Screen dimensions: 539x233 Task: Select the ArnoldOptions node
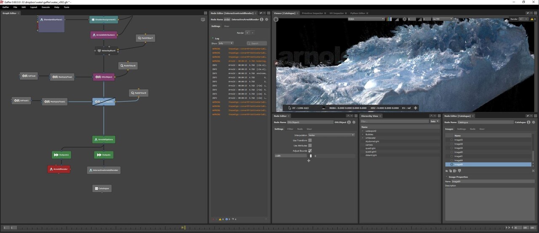point(104,139)
